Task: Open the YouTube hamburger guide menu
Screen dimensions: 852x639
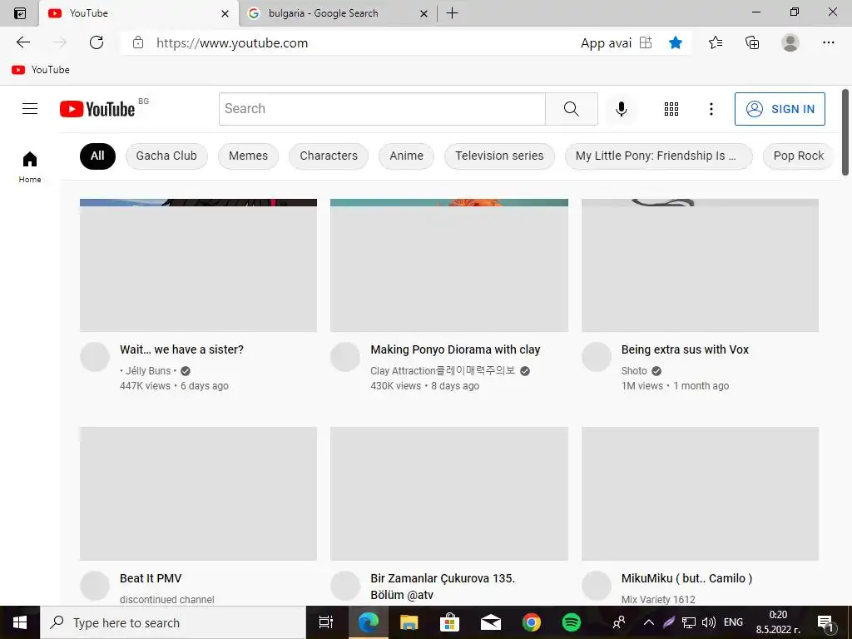Action: coord(30,109)
